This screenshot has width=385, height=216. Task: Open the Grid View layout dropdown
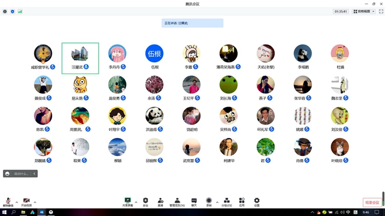point(364,12)
